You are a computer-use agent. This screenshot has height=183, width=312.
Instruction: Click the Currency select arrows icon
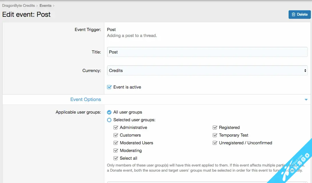pos(305,71)
